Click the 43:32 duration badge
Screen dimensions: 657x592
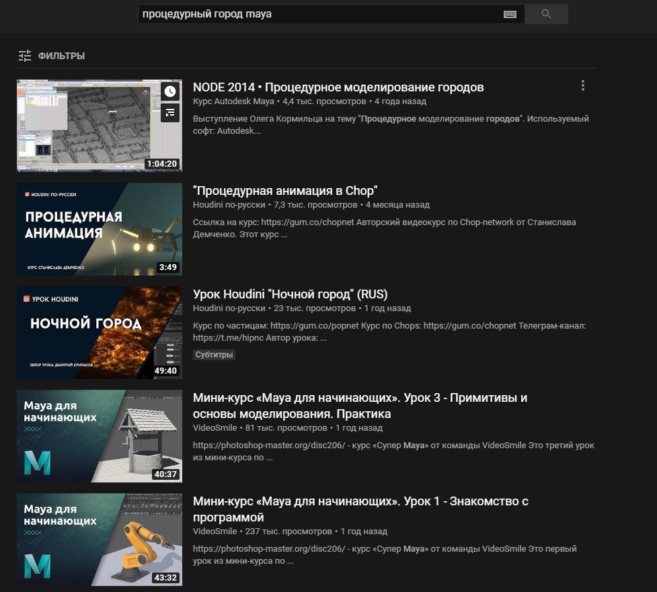coord(165,578)
